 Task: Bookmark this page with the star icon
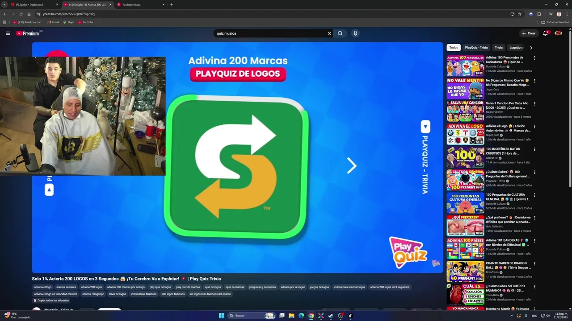(x=520, y=14)
